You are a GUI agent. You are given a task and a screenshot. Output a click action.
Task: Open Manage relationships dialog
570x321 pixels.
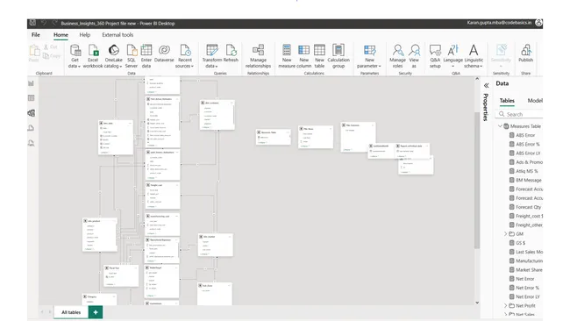258,56
